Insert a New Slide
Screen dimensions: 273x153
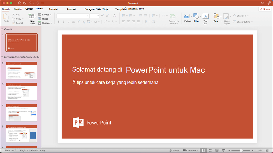[32, 19]
